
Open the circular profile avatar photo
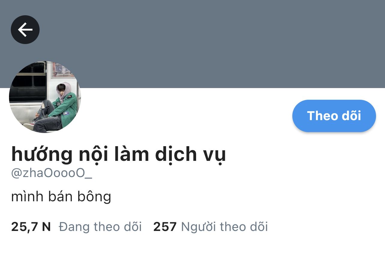click(x=45, y=97)
